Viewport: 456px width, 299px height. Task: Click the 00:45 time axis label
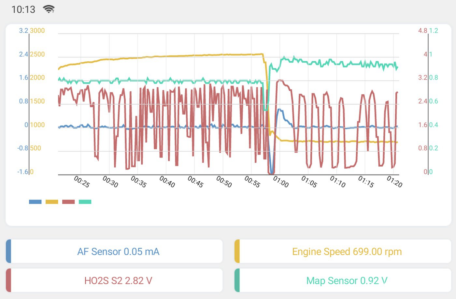195,182
